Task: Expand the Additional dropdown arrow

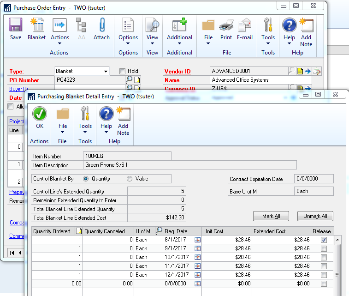Action: (x=179, y=43)
